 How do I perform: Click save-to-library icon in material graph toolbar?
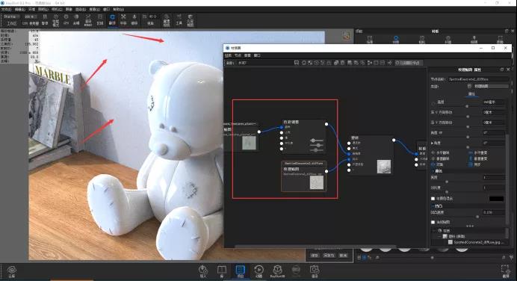297,63
